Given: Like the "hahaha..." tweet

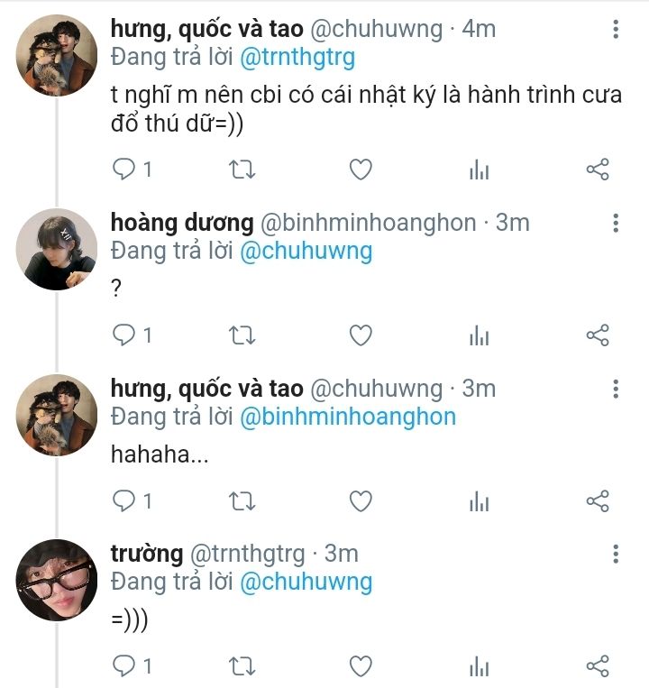Looking at the screenshot, I should click(x=361, y=500).
